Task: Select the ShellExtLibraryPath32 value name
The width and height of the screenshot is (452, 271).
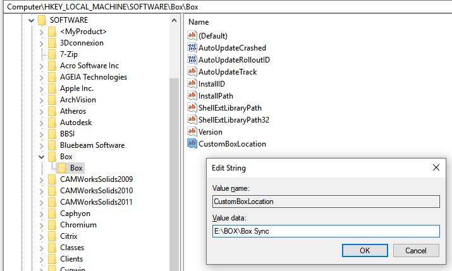Action: (x=234, y=120)
